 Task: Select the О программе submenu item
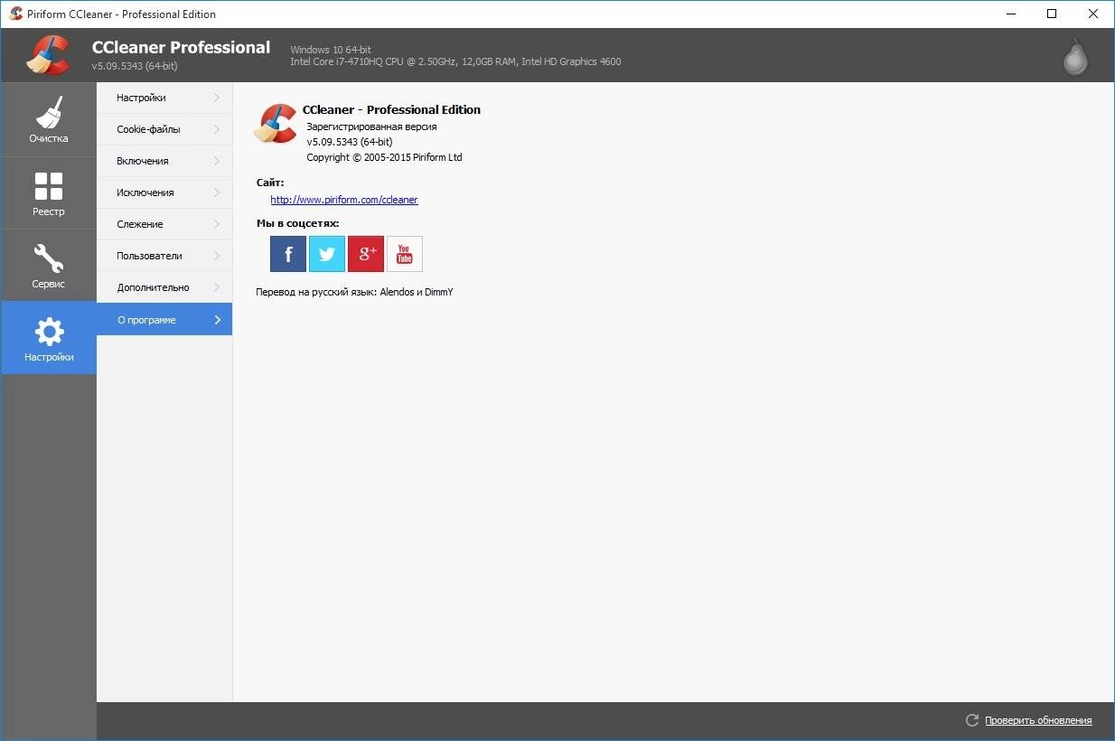click(164, 319)
